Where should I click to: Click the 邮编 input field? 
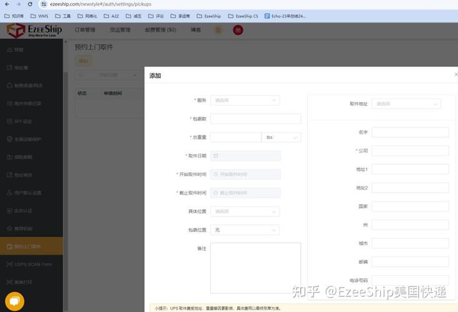coord(410,261)
